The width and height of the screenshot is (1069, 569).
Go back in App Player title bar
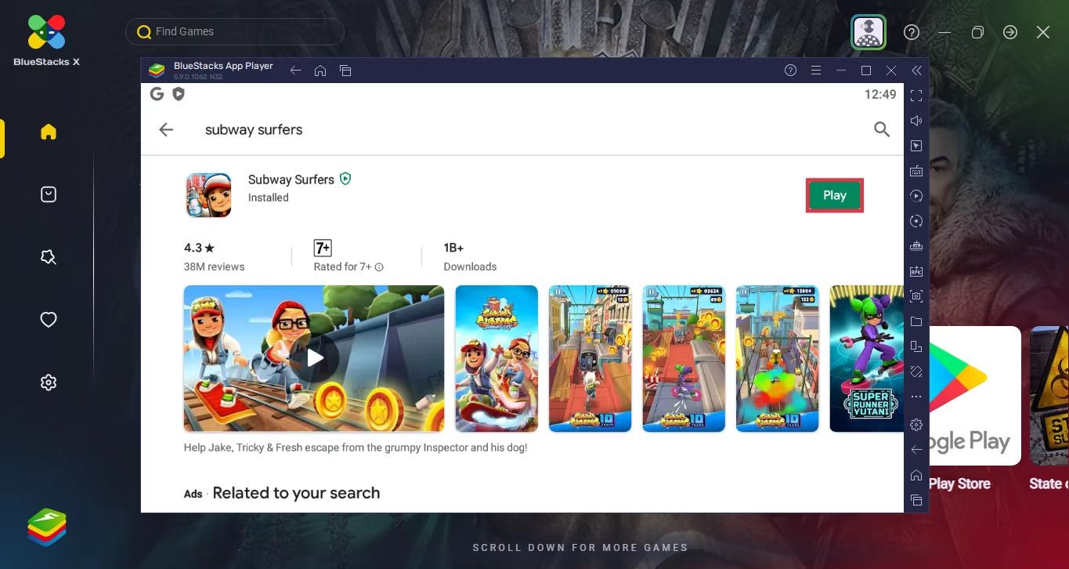tap(295, 71)
